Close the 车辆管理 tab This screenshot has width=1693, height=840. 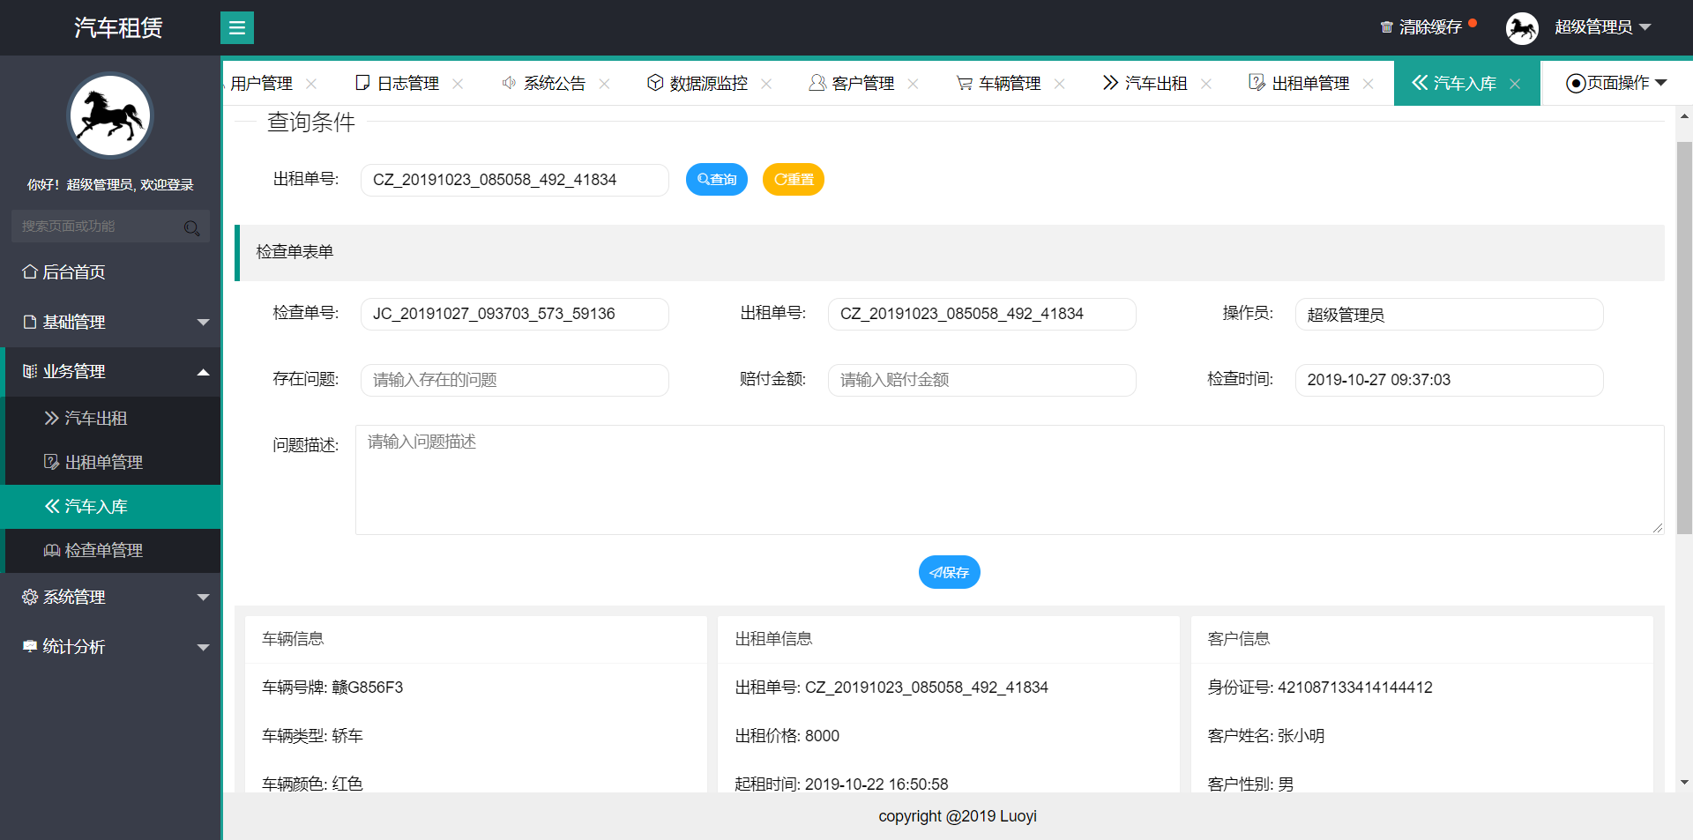(1059, 84)
